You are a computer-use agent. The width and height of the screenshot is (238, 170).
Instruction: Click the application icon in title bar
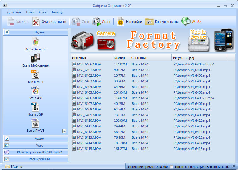click(5, 5)
